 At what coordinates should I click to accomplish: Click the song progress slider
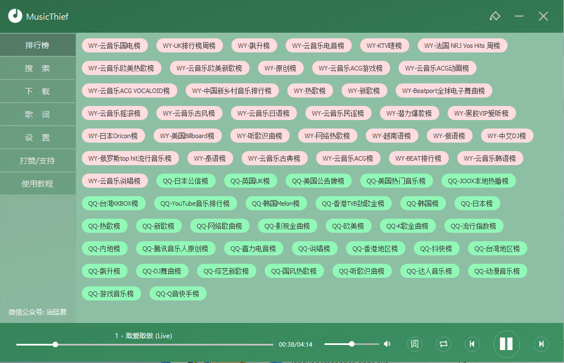145,344
